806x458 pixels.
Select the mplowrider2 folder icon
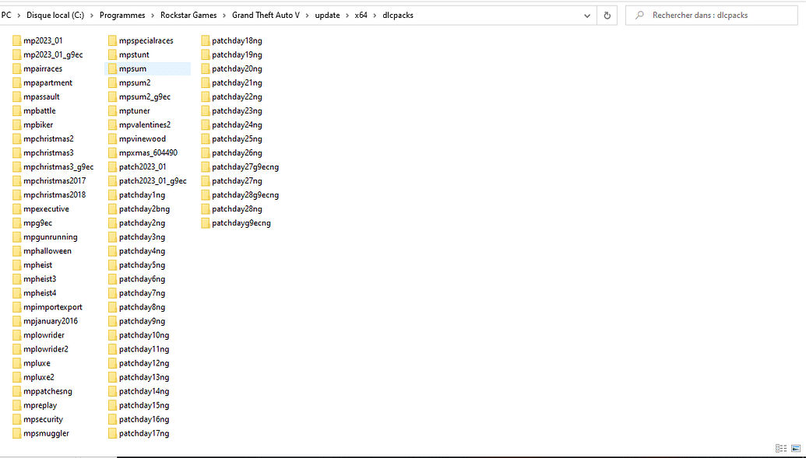click(17, 349)
